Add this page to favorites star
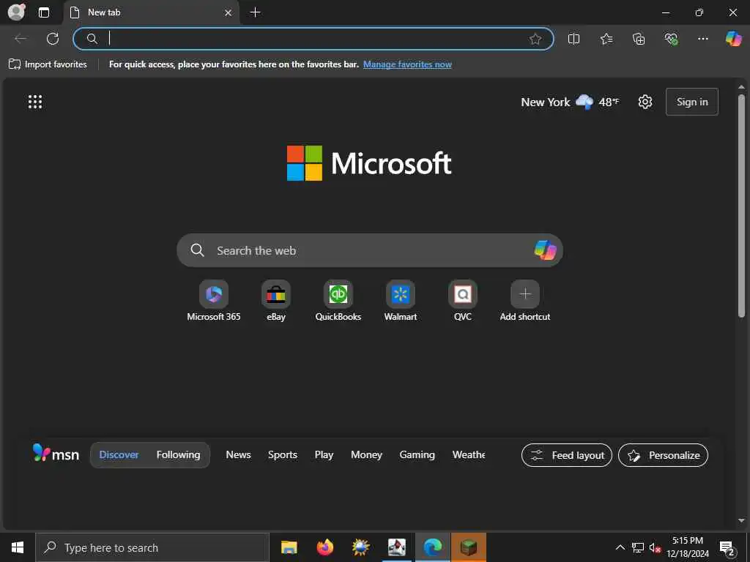Screen dimensions: 750x562 (x=535, y=39)
